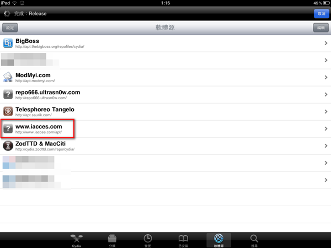Viewport: 331px width, 248px height.
Task: Click the Edit button at top right
Action: coord(321,28)
